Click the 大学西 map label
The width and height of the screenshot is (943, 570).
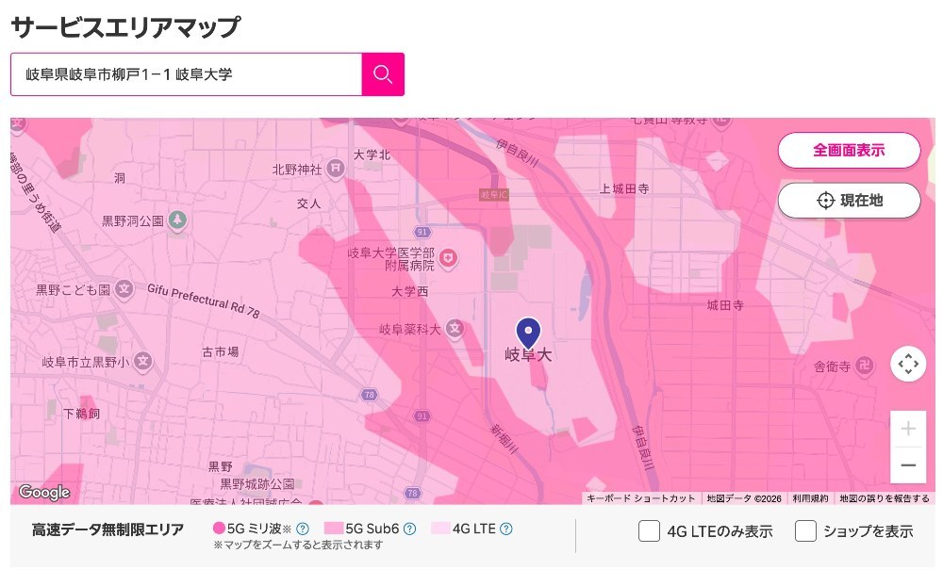[409, 291]
